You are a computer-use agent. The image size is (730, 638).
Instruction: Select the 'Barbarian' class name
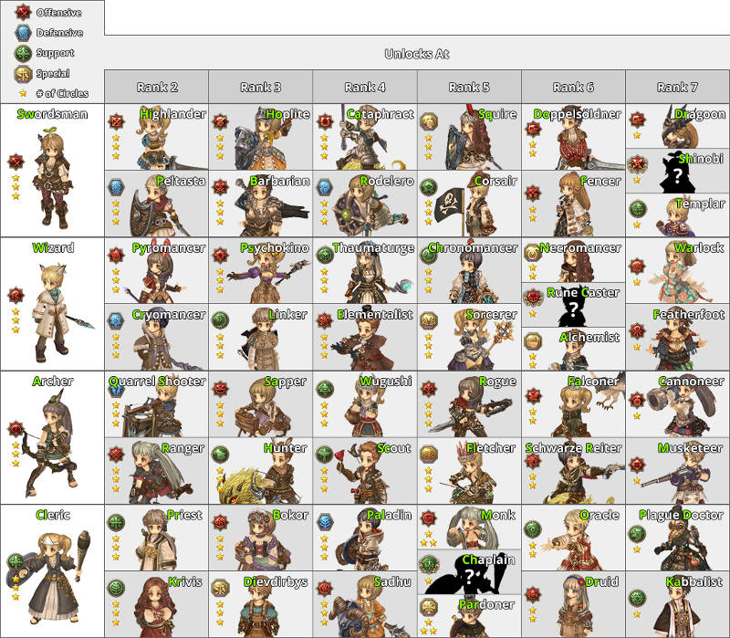click(280, 181)
